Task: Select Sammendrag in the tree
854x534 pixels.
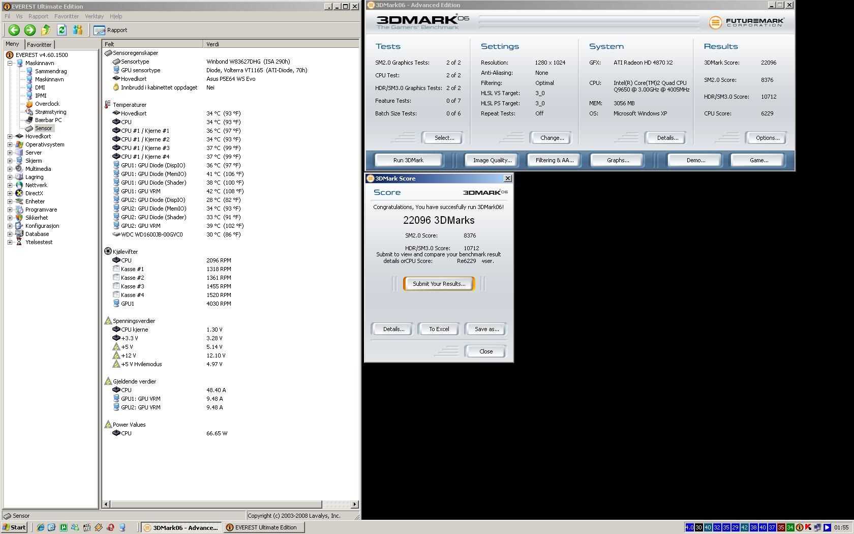Action: pos(51,71)
